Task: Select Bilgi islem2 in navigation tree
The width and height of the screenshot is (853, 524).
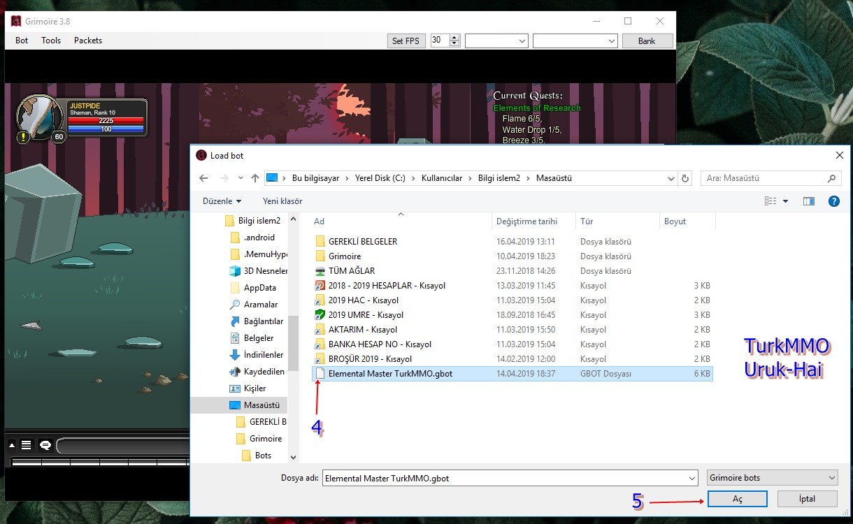Action: (252, 221)
